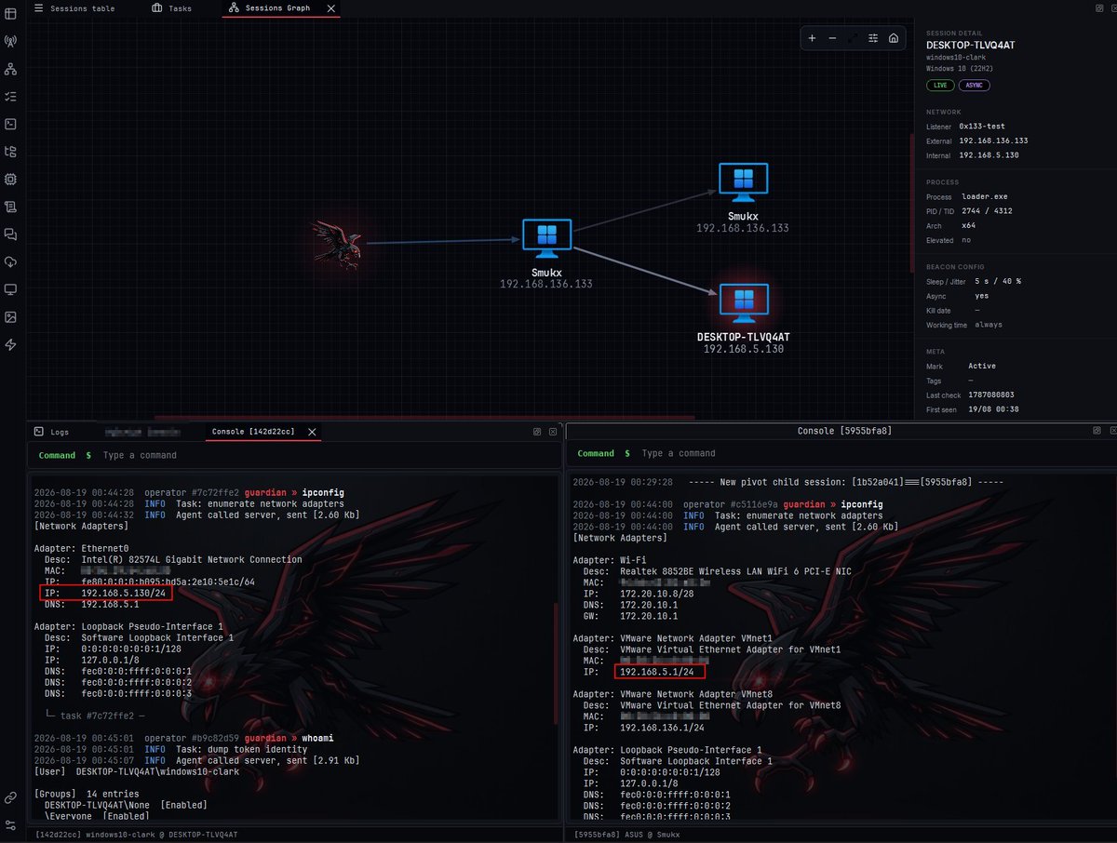Pop out Console [142d22cc] panel using its float icon
This screenshot has width=1117, height=843.
tap(537, 432)
